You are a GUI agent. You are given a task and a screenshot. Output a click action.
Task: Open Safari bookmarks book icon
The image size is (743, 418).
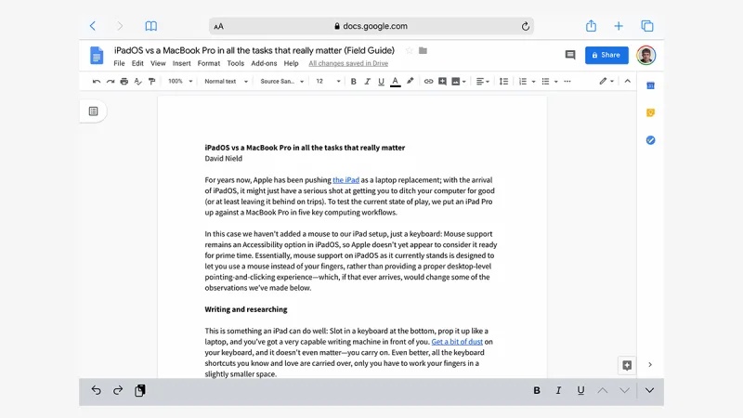tap(151, 26)
